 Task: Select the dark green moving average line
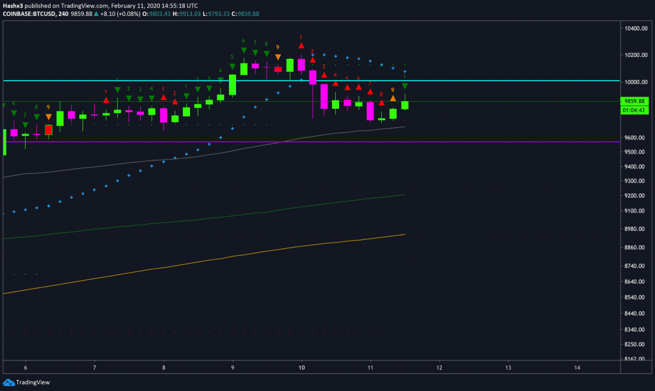[x=204, y=218]
